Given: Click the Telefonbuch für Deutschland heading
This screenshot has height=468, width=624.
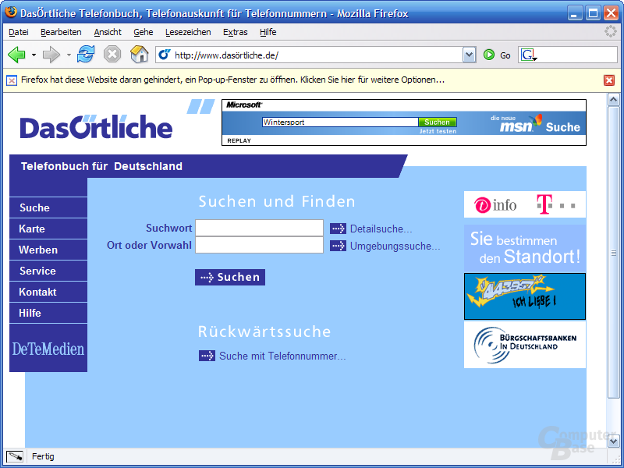Looking at the screenshot, I should coord(101,166).
